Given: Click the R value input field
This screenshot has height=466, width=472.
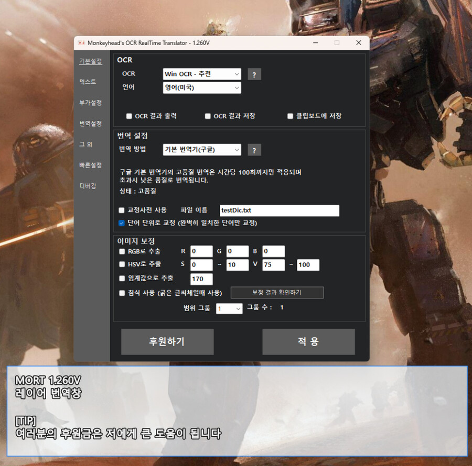Looking at the screenshot, I should click(201, 251).
